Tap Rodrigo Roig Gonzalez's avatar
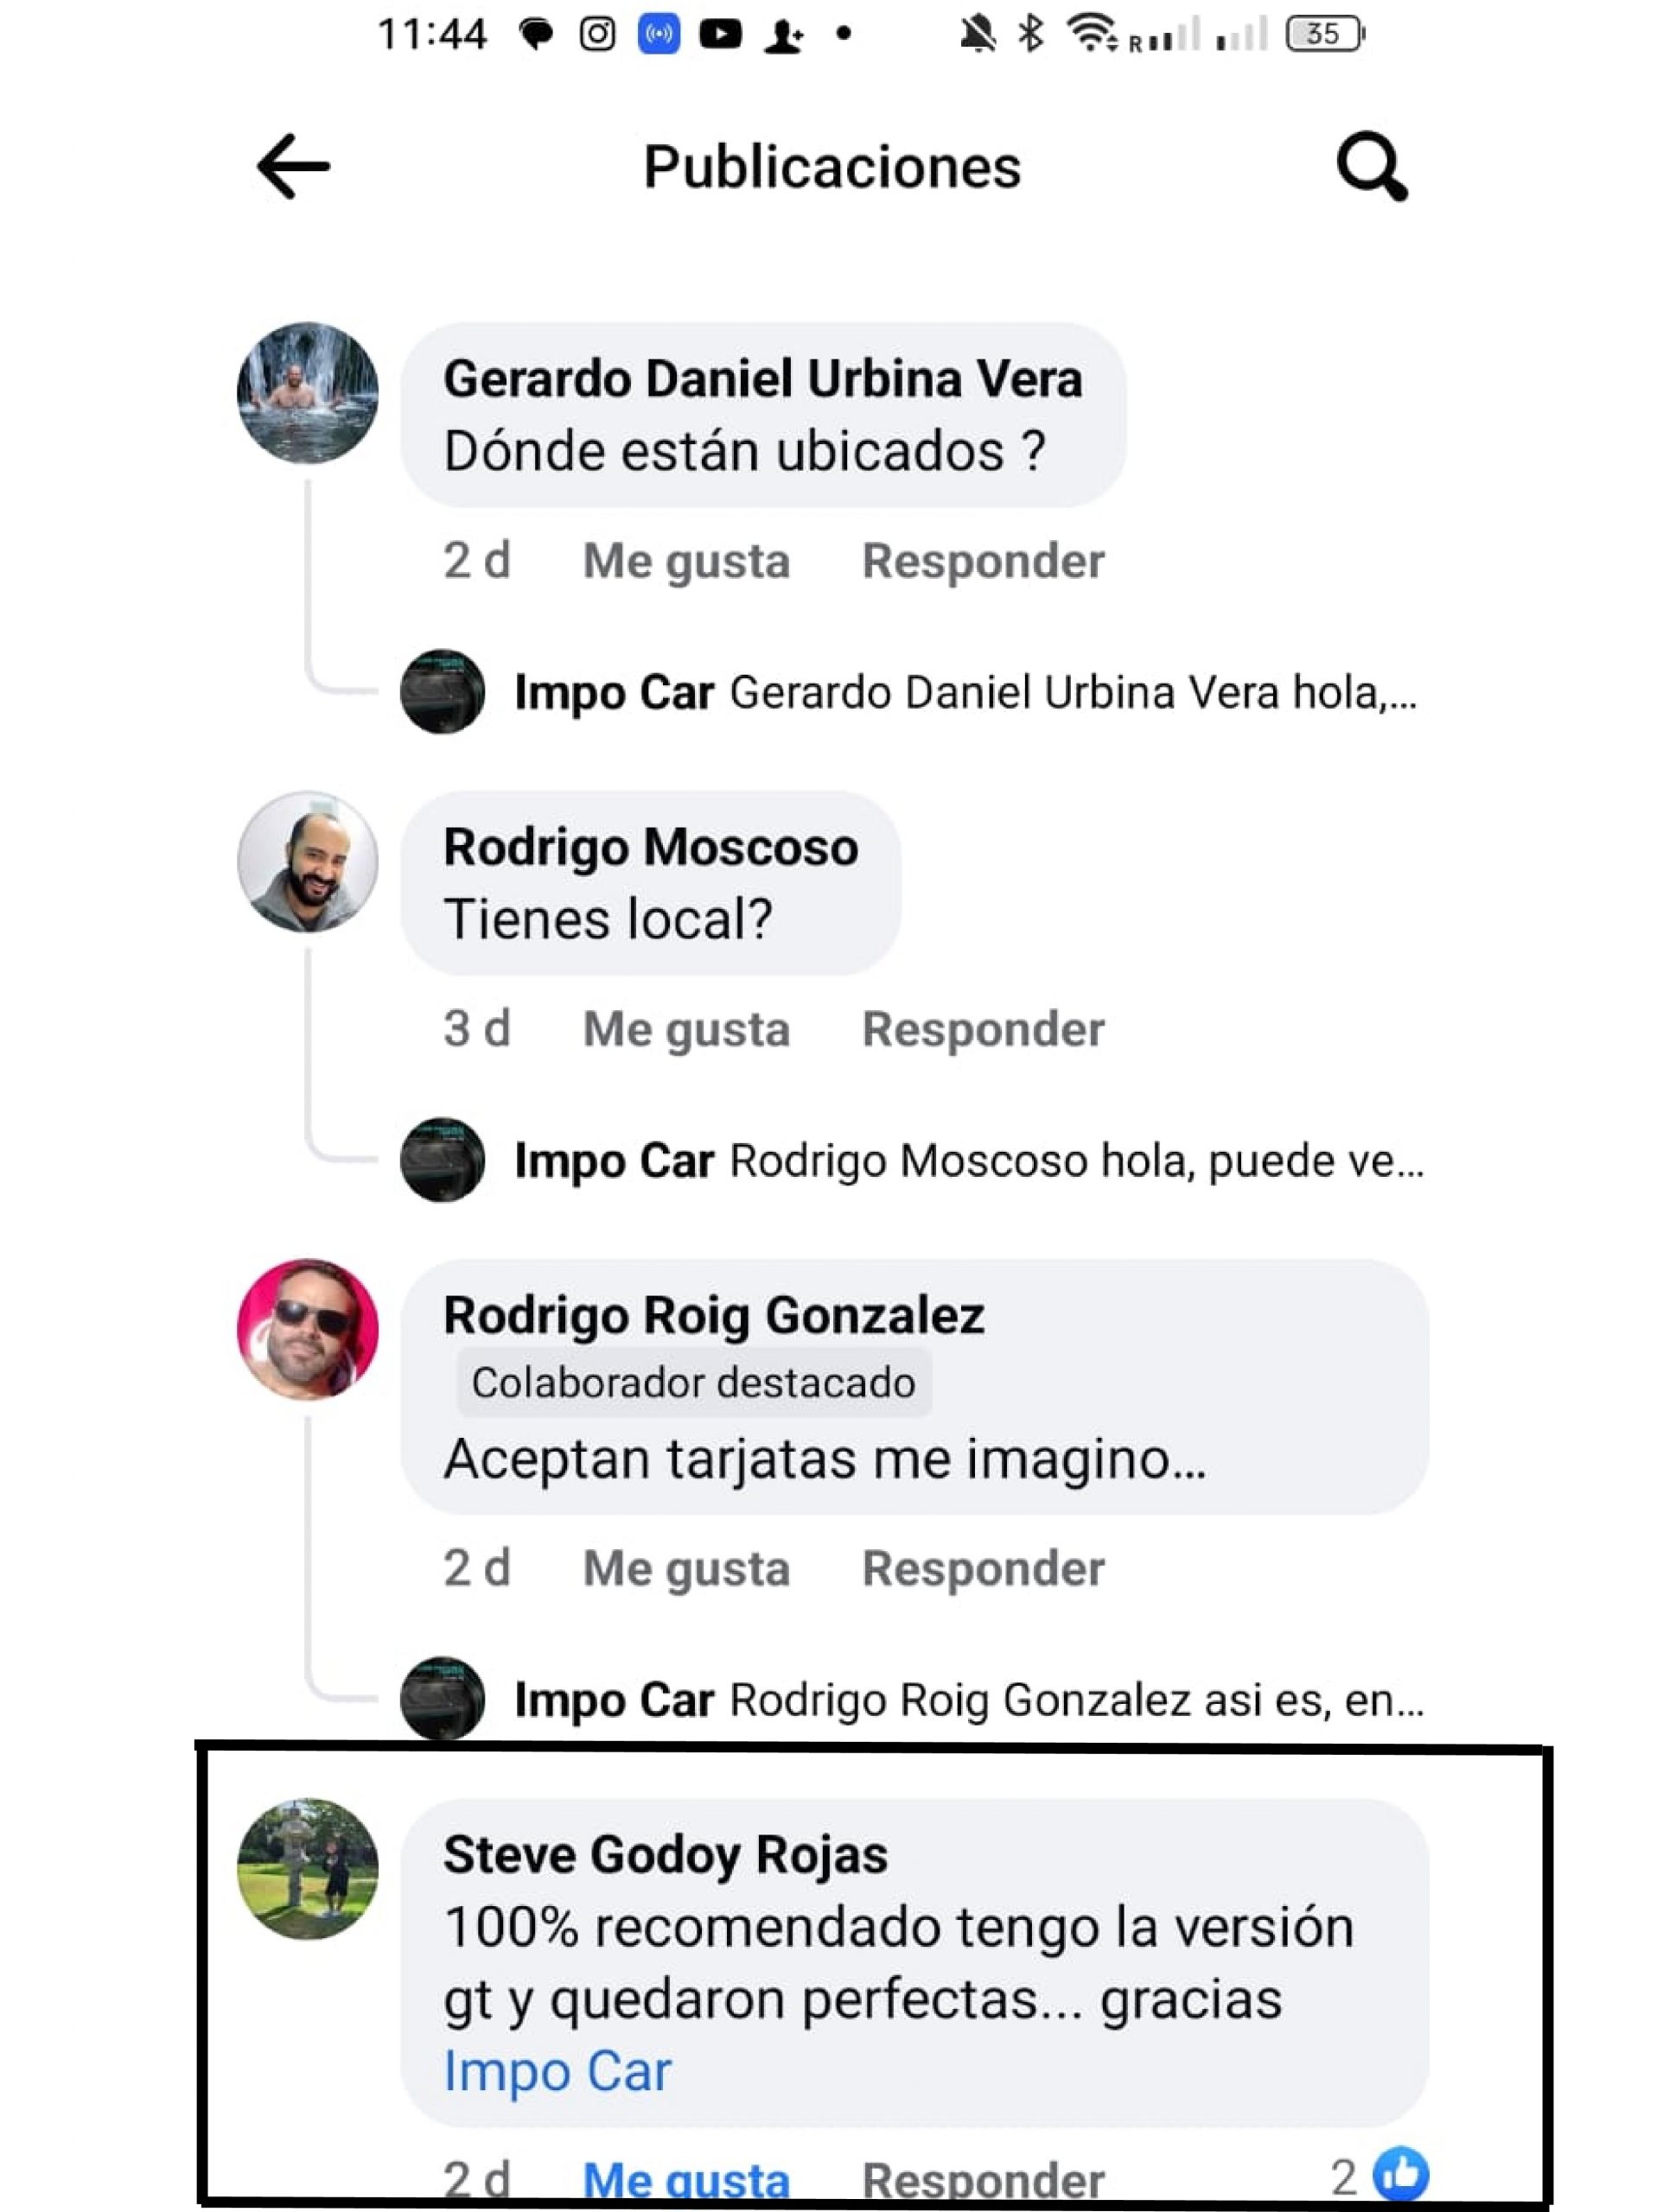This screenshot has height=2212, width=1663. coord(309,1329)
